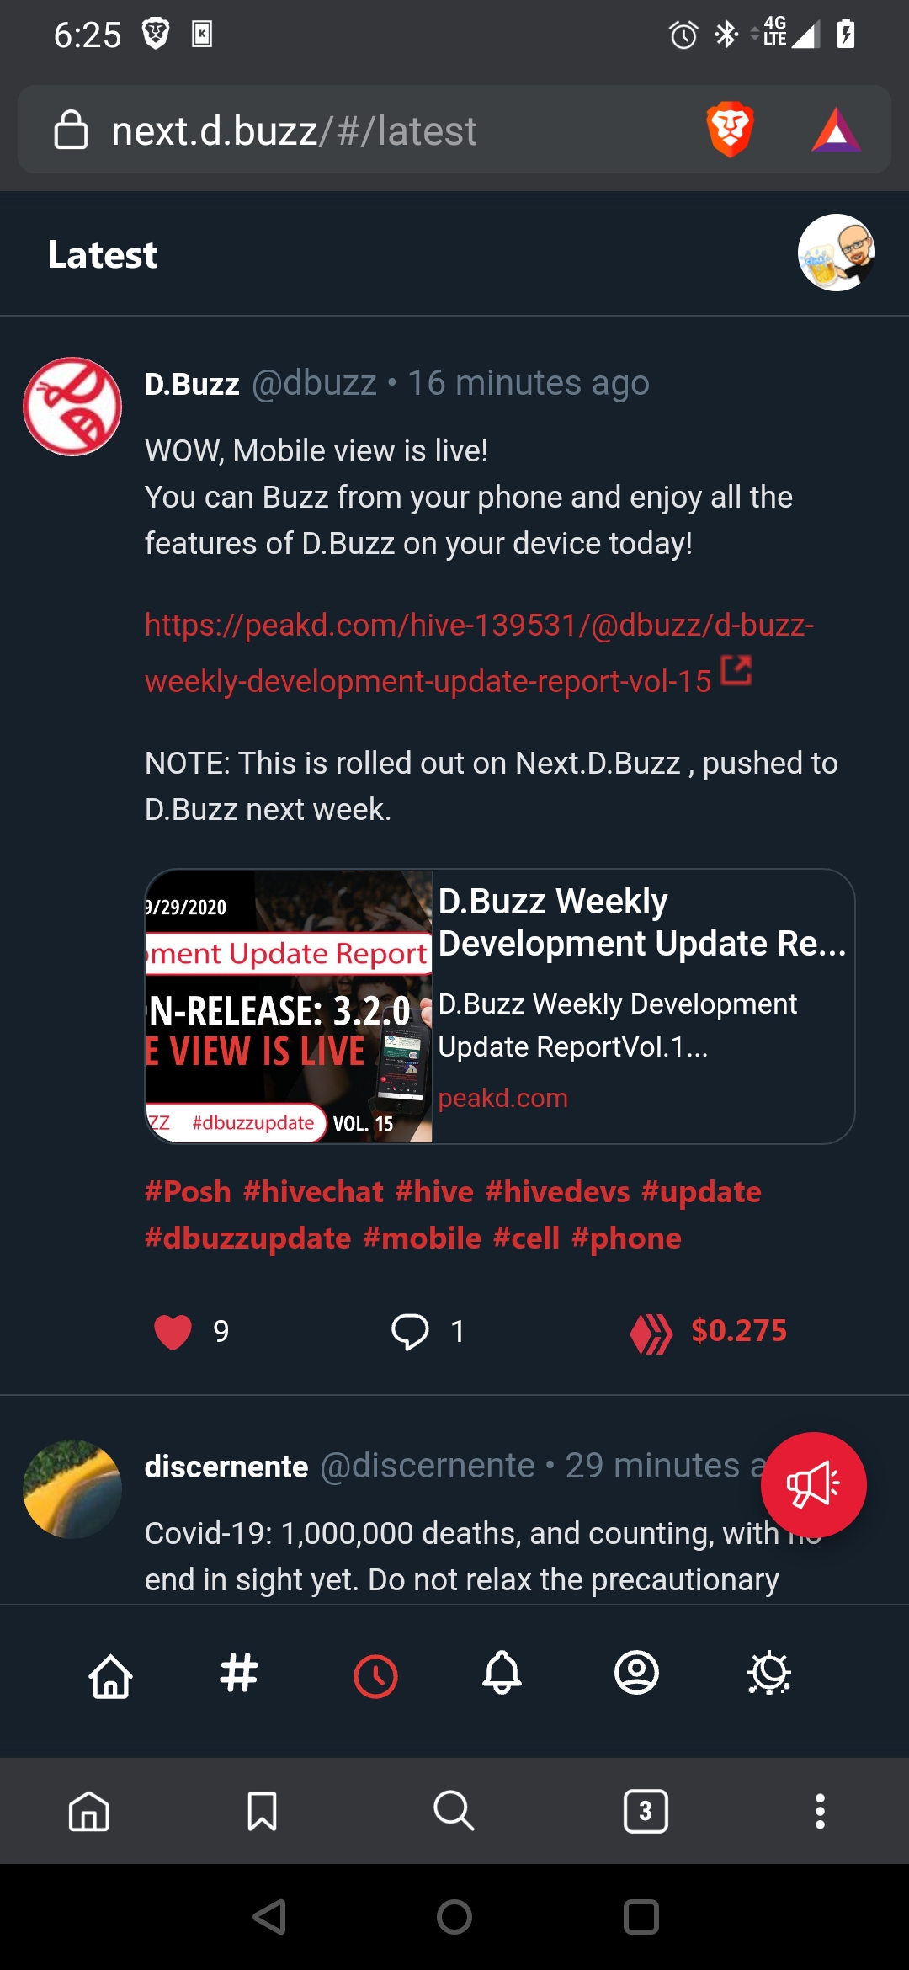Screen dimensions: 909x1970
Task: Select the latest clock icon tab
Action: [375, 1676]
